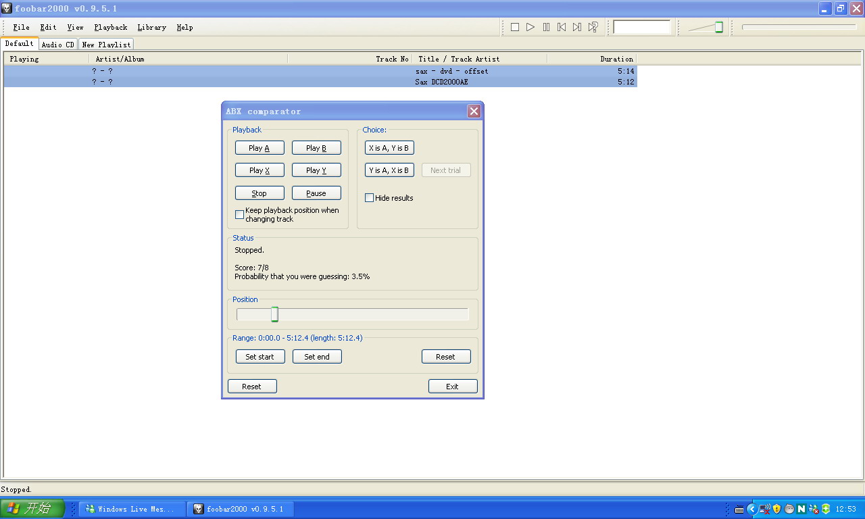The image size is (865, 519).
Task: Open the File menu
Action: [x=21, y=28]
